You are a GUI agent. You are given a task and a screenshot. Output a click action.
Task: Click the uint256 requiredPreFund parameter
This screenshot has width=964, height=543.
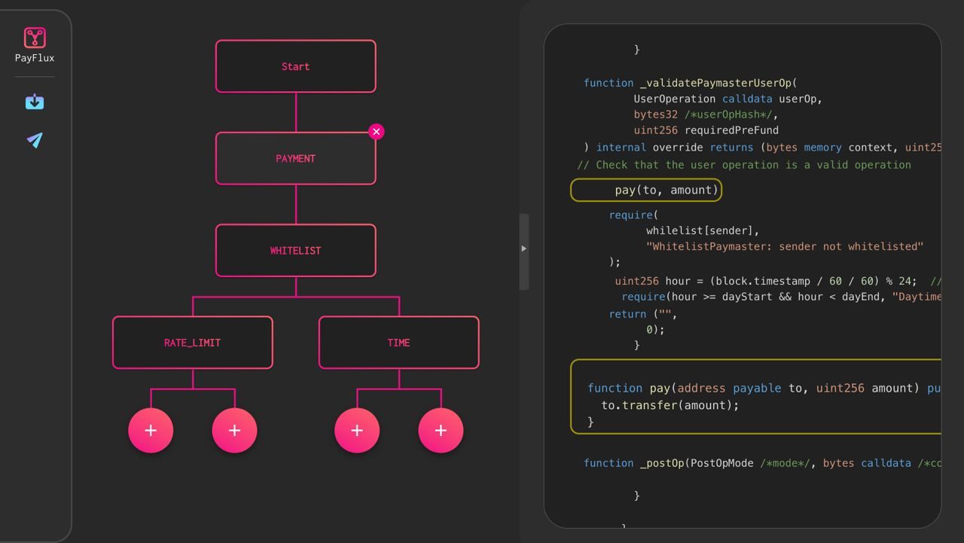point(706,130)
